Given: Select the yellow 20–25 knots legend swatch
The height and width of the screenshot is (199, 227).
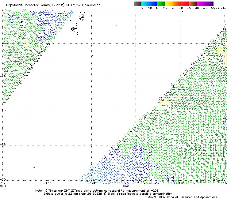Looking at the screenshot, I should pos(169,4).
